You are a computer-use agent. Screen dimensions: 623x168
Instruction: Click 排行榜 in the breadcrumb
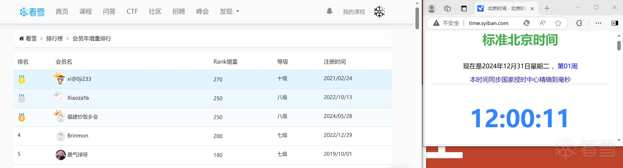[x=55, y=39]
